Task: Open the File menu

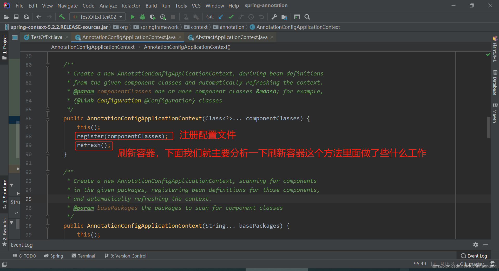Action: 19,6
